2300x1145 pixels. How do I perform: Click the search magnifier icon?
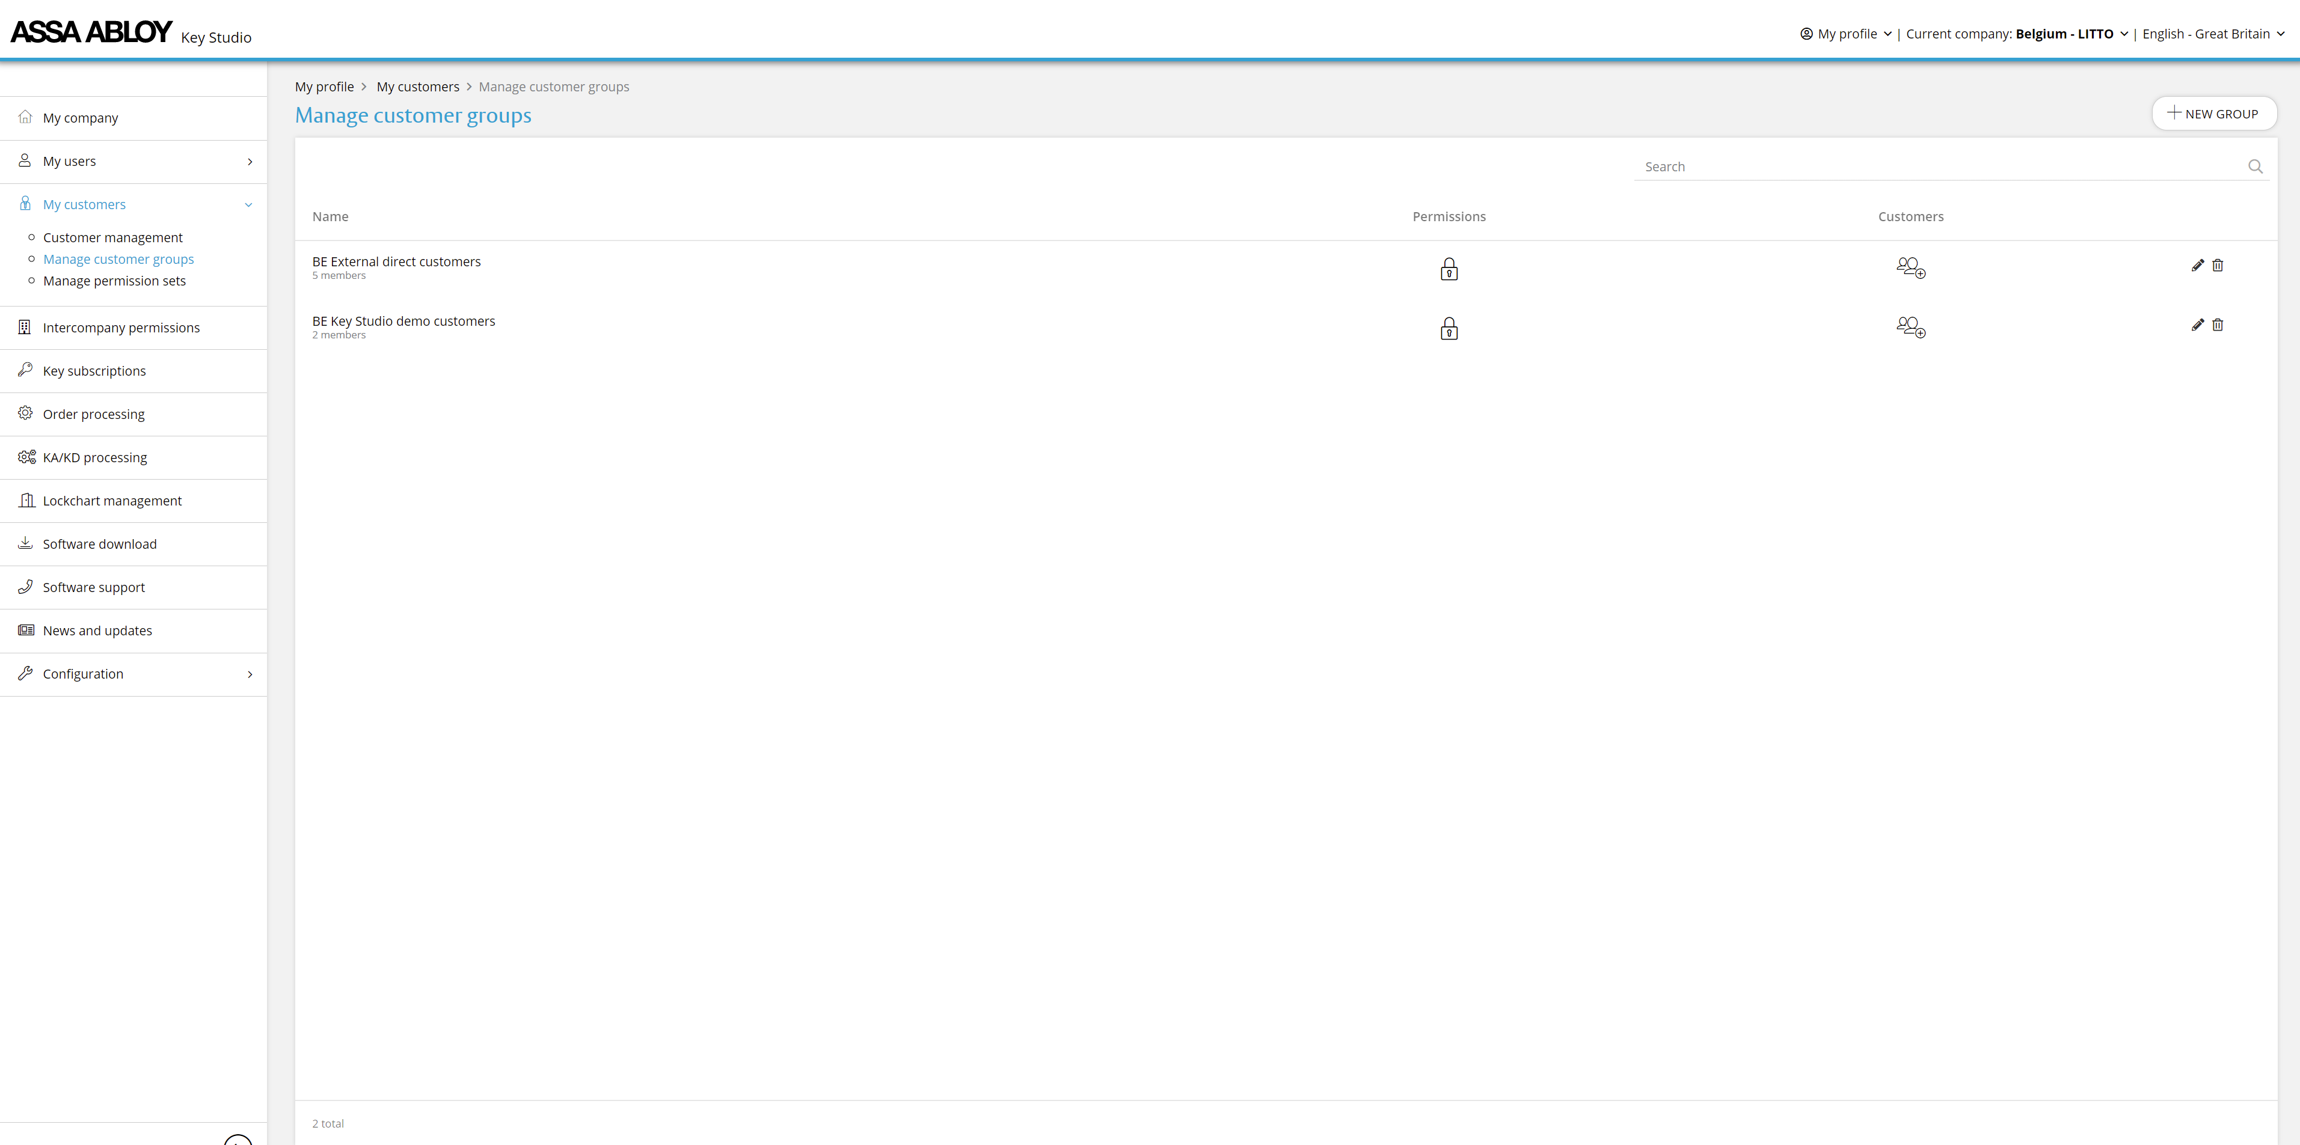(2256, 166)
